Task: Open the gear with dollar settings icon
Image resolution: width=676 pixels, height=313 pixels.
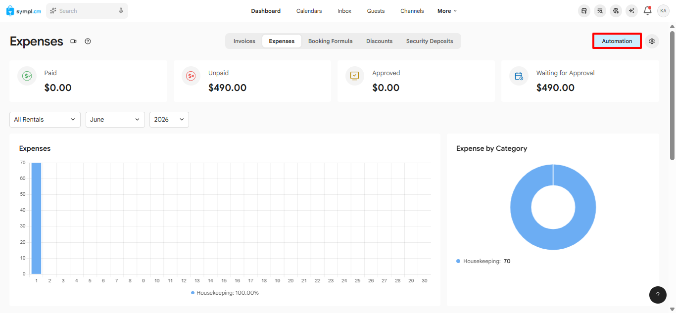Action: 616,11
